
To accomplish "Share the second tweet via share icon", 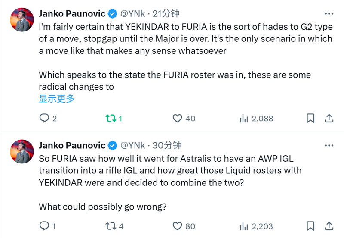I will (x=329, y=226).
